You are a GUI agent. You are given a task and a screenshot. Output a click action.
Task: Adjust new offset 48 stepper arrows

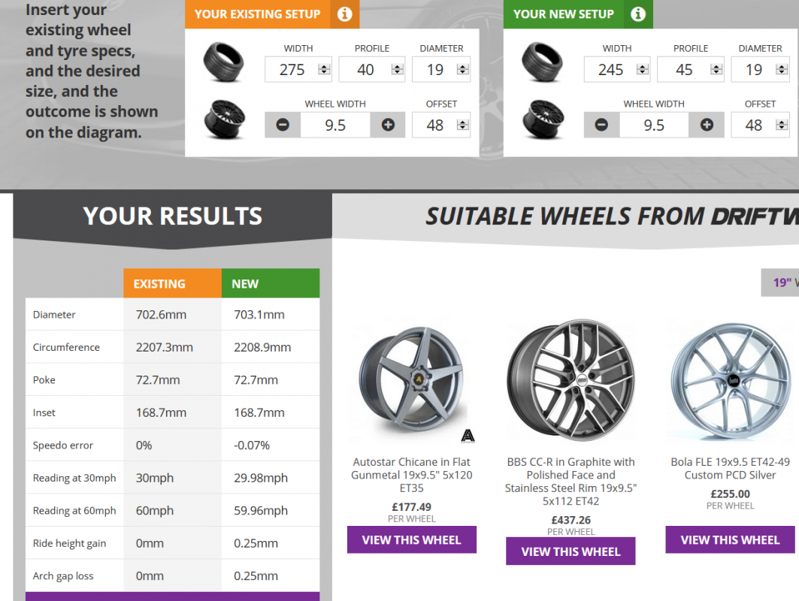[782, 125]
